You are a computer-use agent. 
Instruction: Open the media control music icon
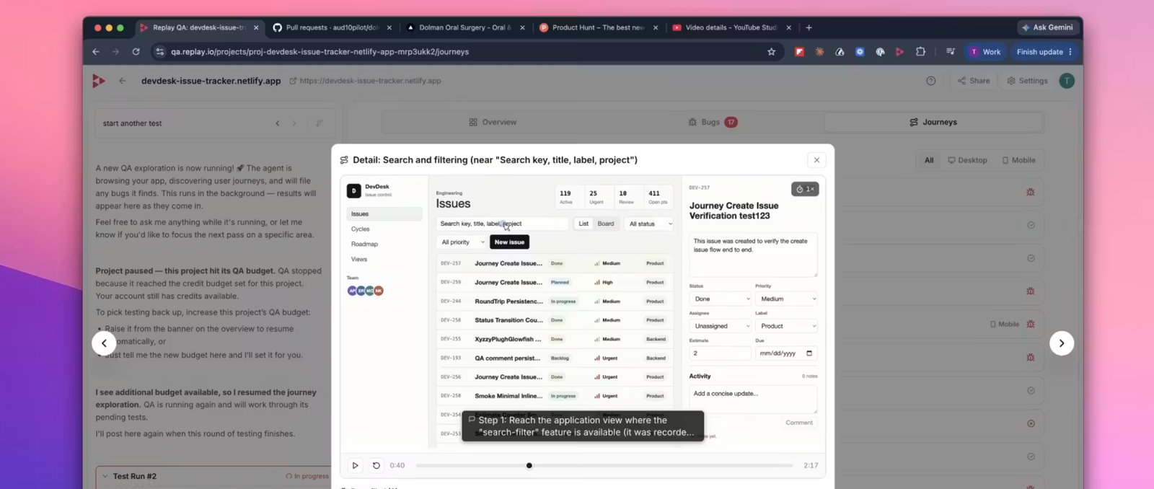coord(951,52)
